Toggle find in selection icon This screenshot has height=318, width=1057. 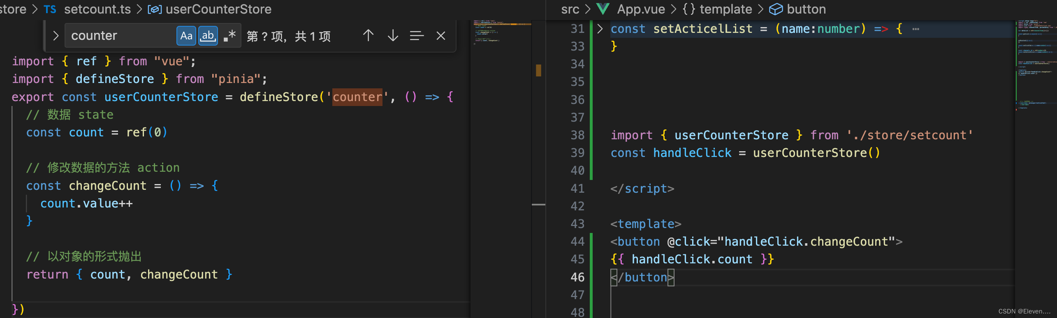click(417, 36)
